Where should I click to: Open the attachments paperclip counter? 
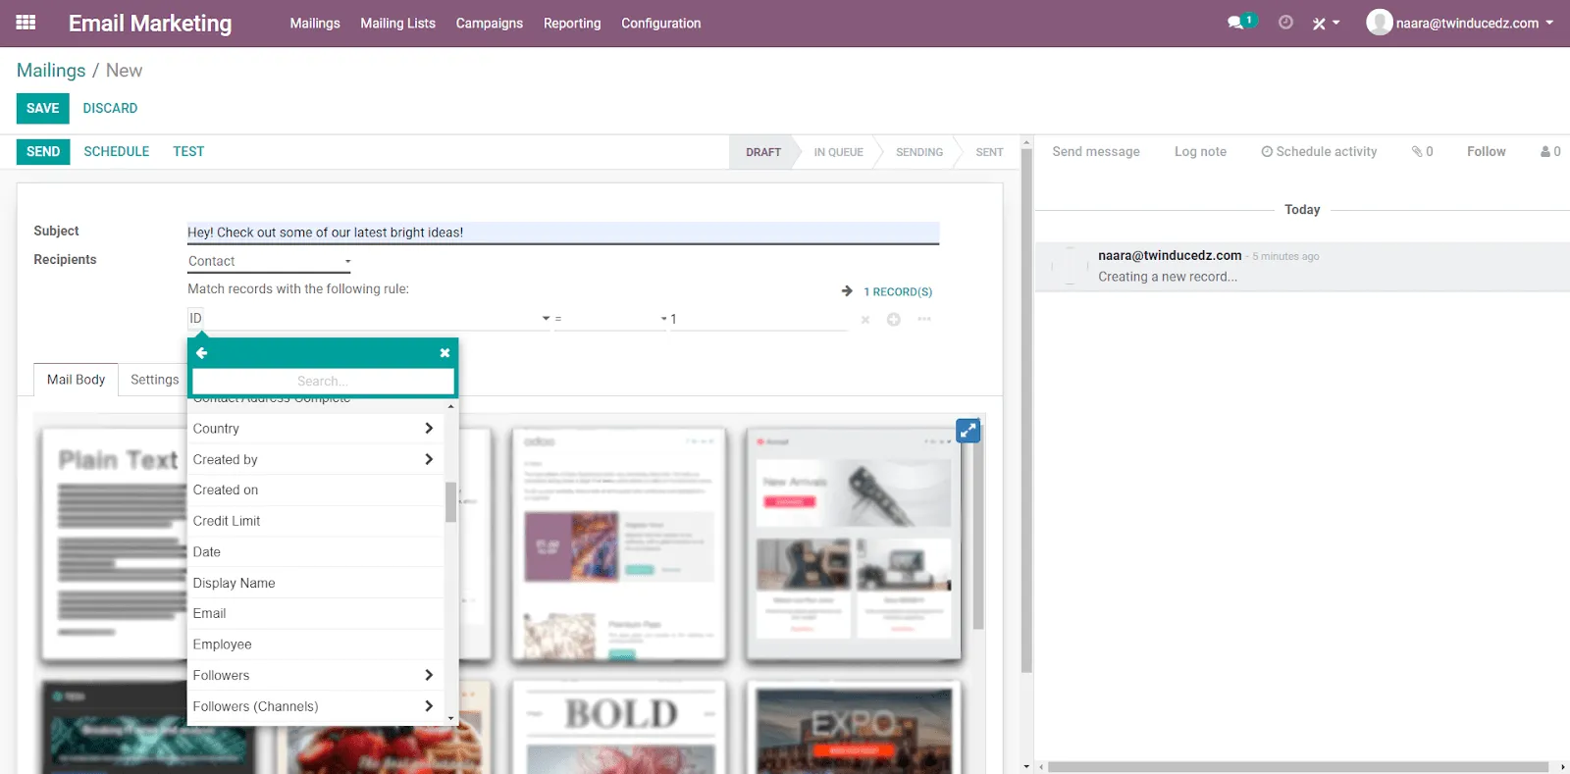click(x=1423, y=152)
